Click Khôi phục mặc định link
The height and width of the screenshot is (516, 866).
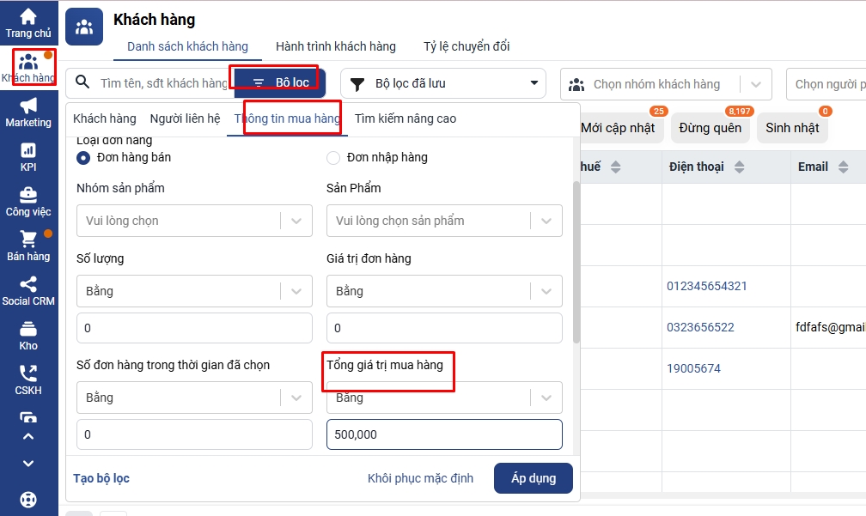click(420, 478)
